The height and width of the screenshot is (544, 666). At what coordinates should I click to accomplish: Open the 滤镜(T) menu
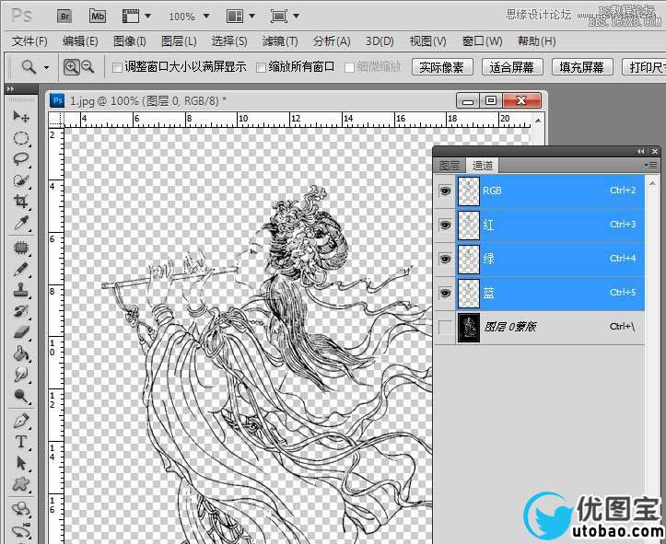point(280,41)
